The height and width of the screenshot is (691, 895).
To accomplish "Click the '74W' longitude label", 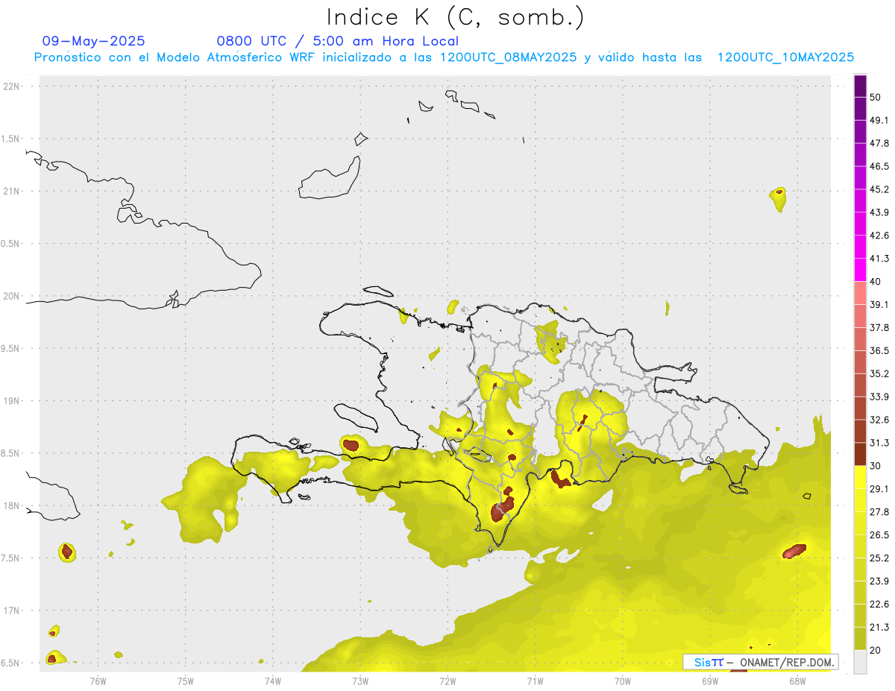I will click(273, 681).
